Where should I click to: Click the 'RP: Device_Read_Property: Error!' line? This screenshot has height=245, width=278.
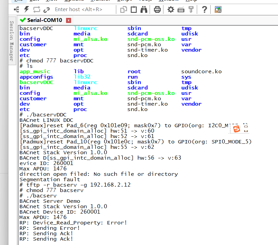click(73, 223)
